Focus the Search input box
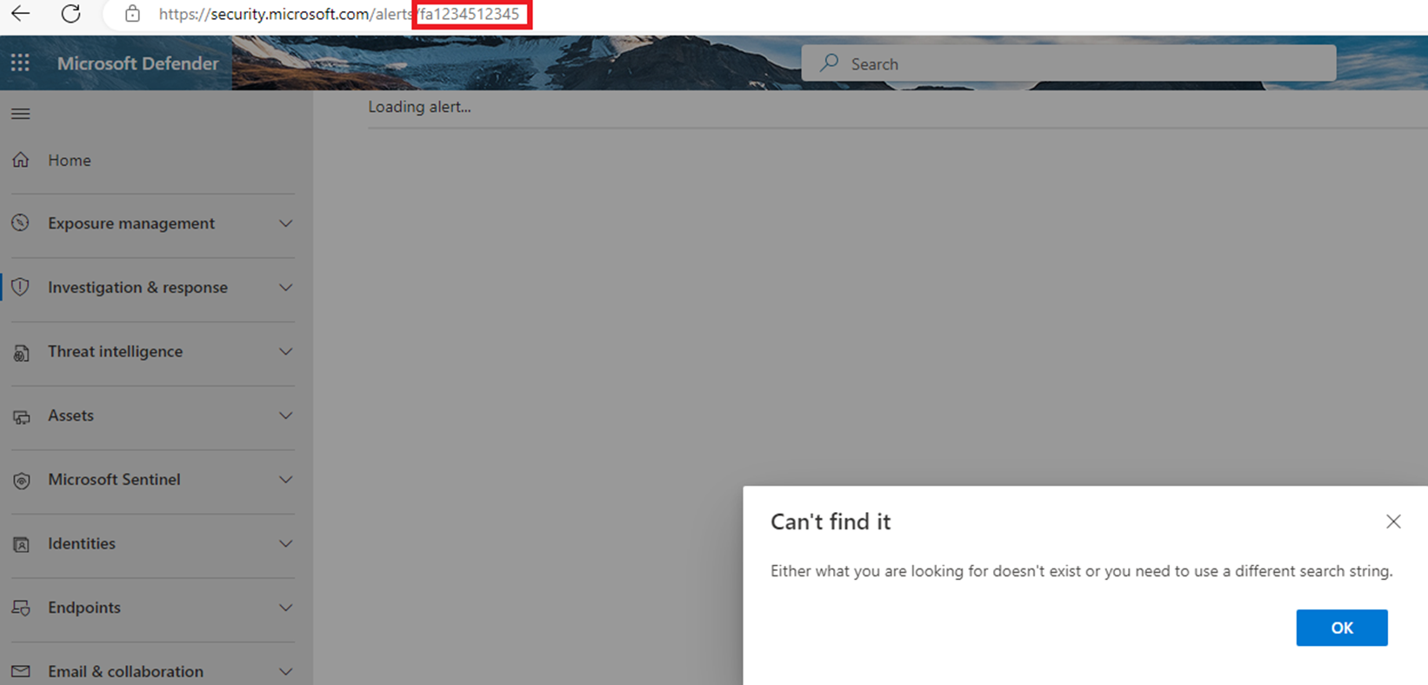 pos(1069,63)
